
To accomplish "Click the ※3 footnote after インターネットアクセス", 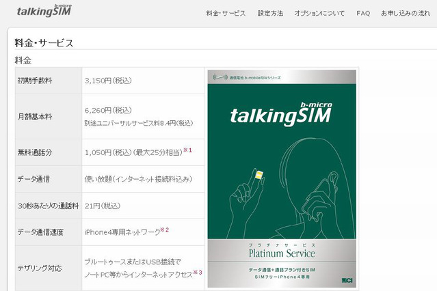I will (198, 273).
